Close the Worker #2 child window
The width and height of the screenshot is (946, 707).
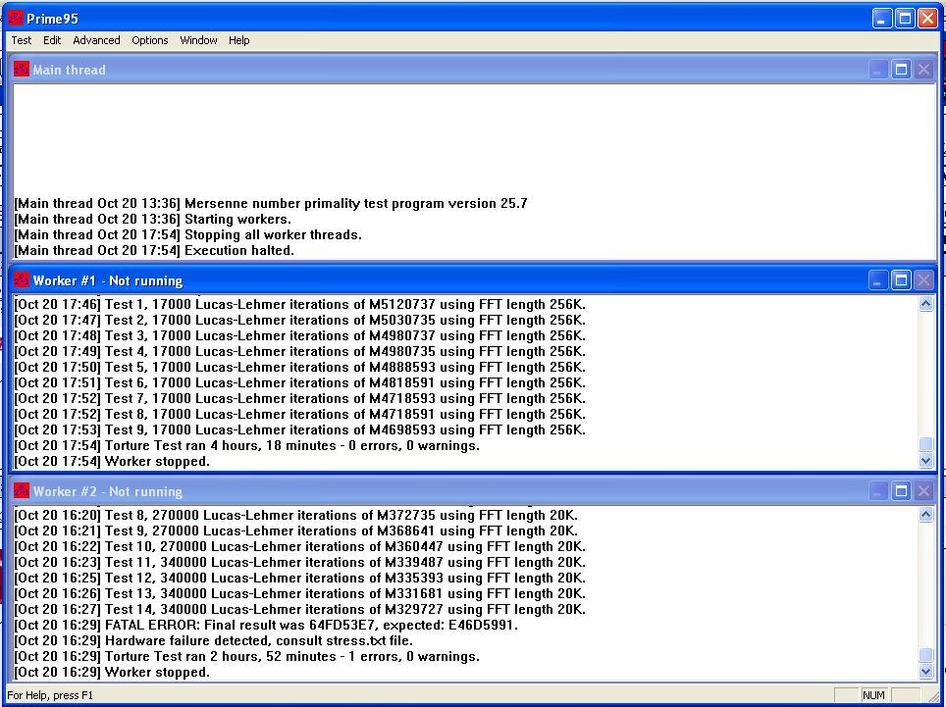(x=923, y=491)
